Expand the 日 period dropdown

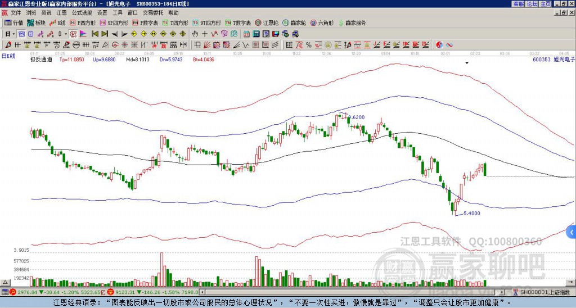point(13,34)
